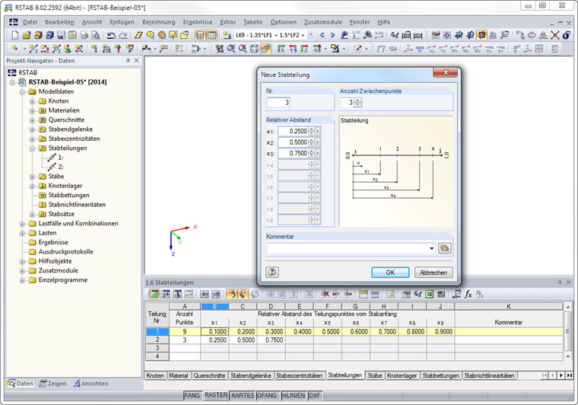Image resolution: width=578 pixels, height=405 pixels.
Task: Save the model with the floppy disk icon
Action: pyautogui.click(x=61, y=35)
